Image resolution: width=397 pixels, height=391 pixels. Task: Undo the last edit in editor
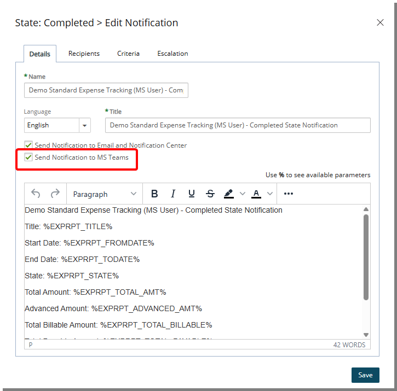[36, 194]
